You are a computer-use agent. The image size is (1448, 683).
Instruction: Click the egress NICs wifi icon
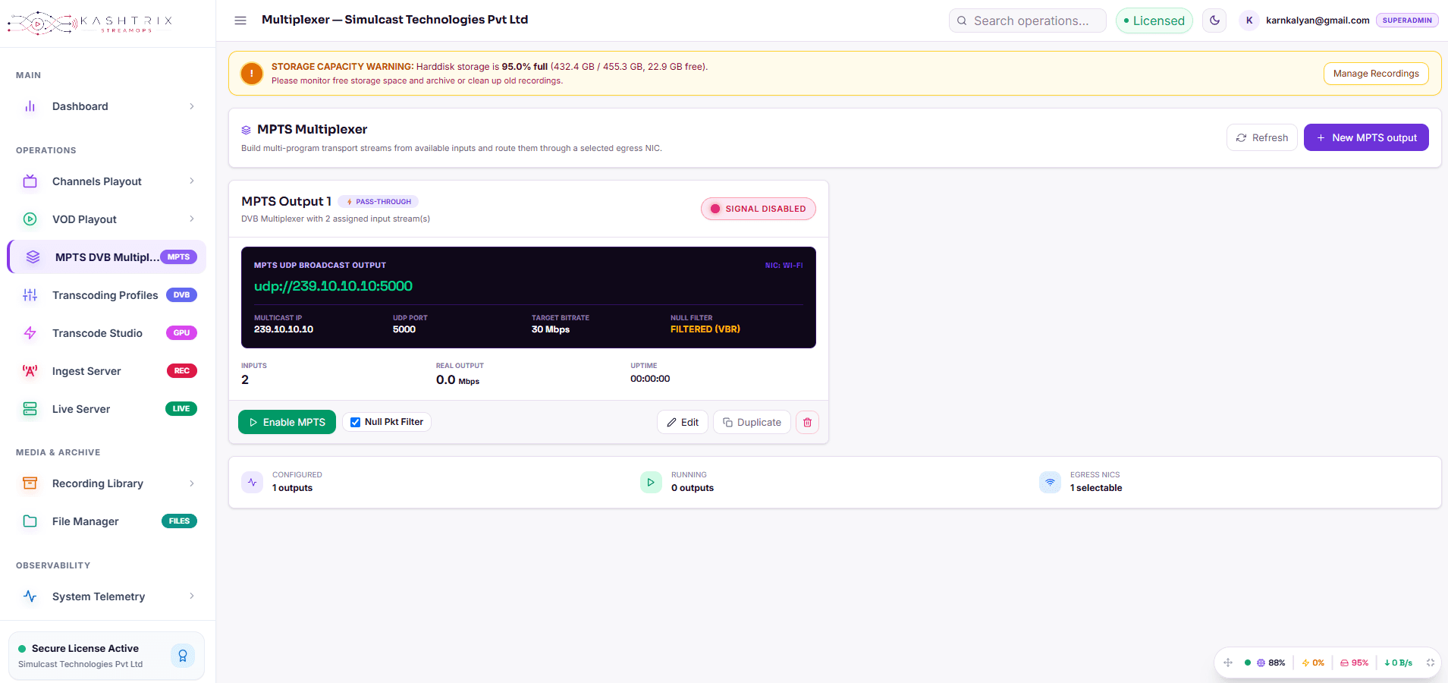point(1050,482)
